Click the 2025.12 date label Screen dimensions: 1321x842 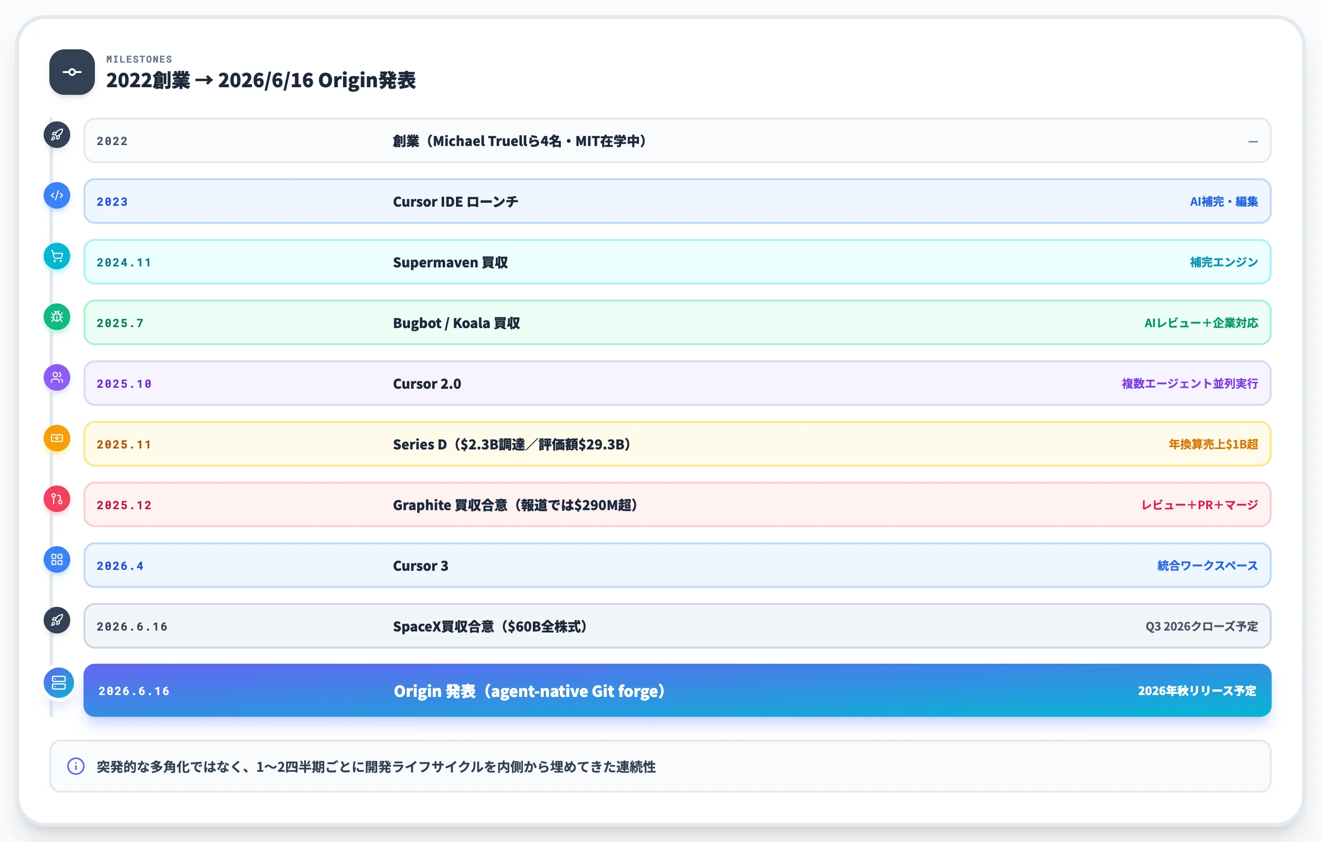click(x=124, y=505)
